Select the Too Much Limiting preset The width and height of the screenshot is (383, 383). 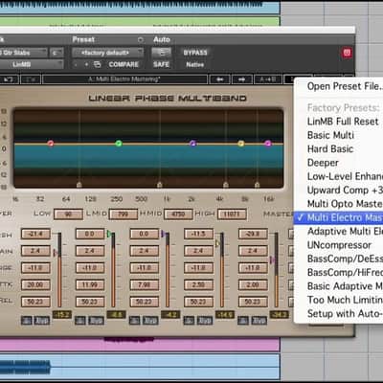pyautogui.click(x=338, y=300)
